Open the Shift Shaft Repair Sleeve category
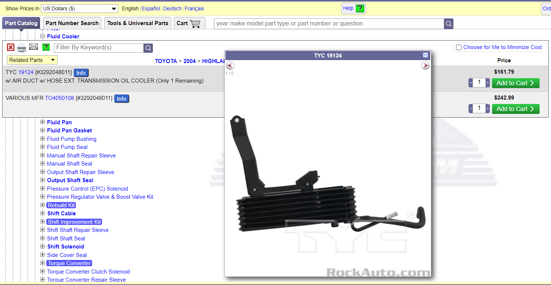This screenshot has width=551, height=285. point(78,230)
